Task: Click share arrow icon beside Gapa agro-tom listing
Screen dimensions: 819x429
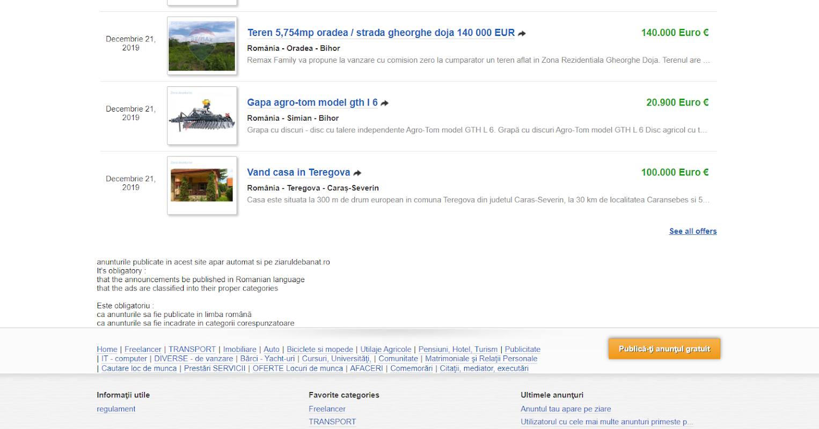Action: coord(385,103)
